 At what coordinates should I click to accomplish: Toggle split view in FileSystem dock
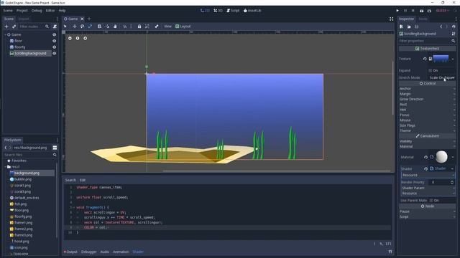pyautogui.click(x=55, y=148)
